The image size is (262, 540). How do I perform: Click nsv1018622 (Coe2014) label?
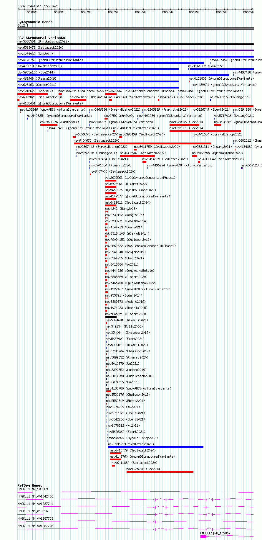click(35, 91)
